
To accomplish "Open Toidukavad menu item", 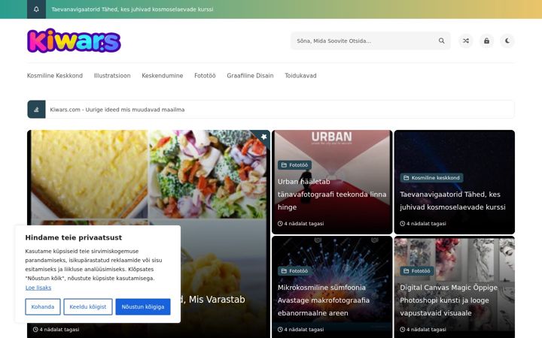I will tap(300, 76).
